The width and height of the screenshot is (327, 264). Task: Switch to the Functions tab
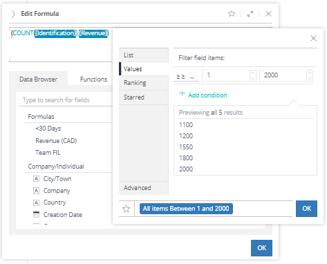tap(93, 79)
